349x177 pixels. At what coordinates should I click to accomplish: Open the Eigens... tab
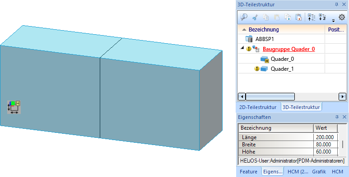(x=273, y=172)
